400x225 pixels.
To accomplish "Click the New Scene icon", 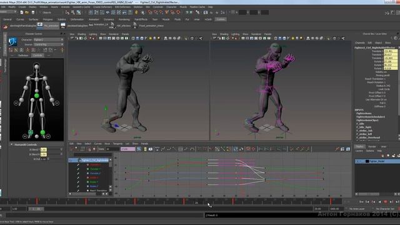I will 22,12.
